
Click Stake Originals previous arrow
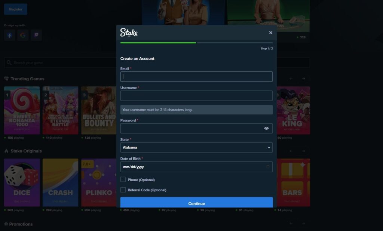(291, 151)
